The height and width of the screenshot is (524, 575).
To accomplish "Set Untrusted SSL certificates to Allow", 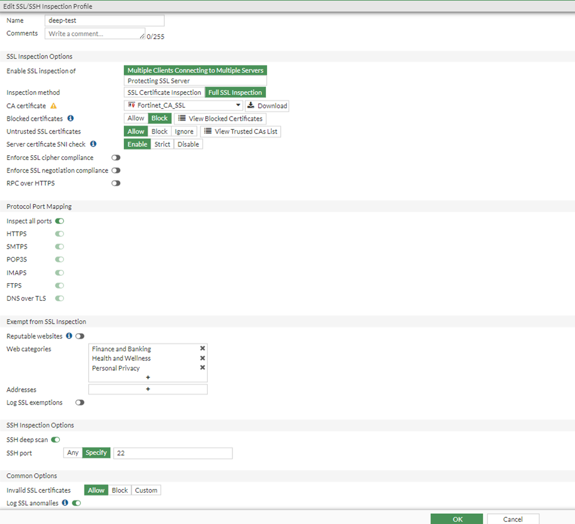I will click(x=136, y=131).
